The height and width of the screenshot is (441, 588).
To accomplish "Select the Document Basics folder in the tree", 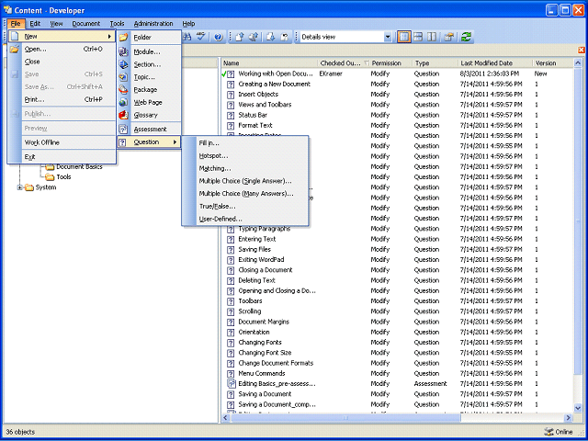I will click(79, 166).
